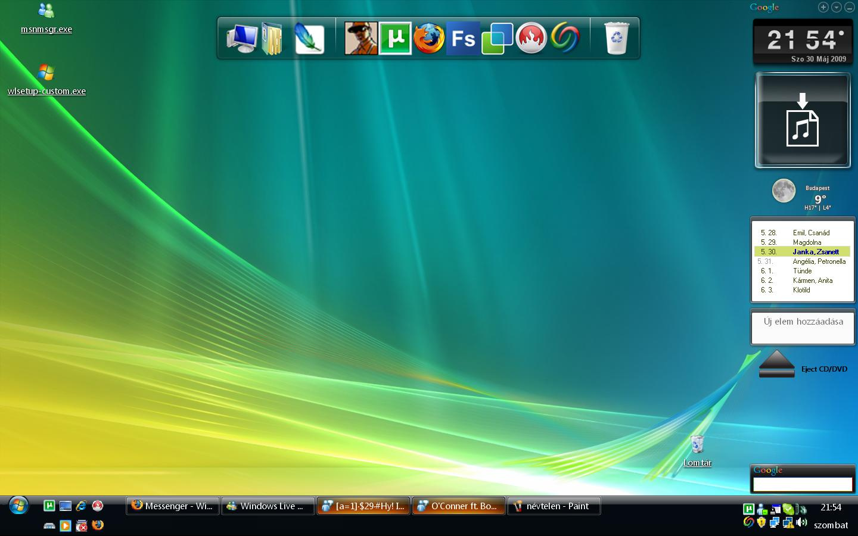The height and width of the screenshot is (536, 858).
Task: Launch Internet Explorer from Quick Launch
Action: (81, 506)
